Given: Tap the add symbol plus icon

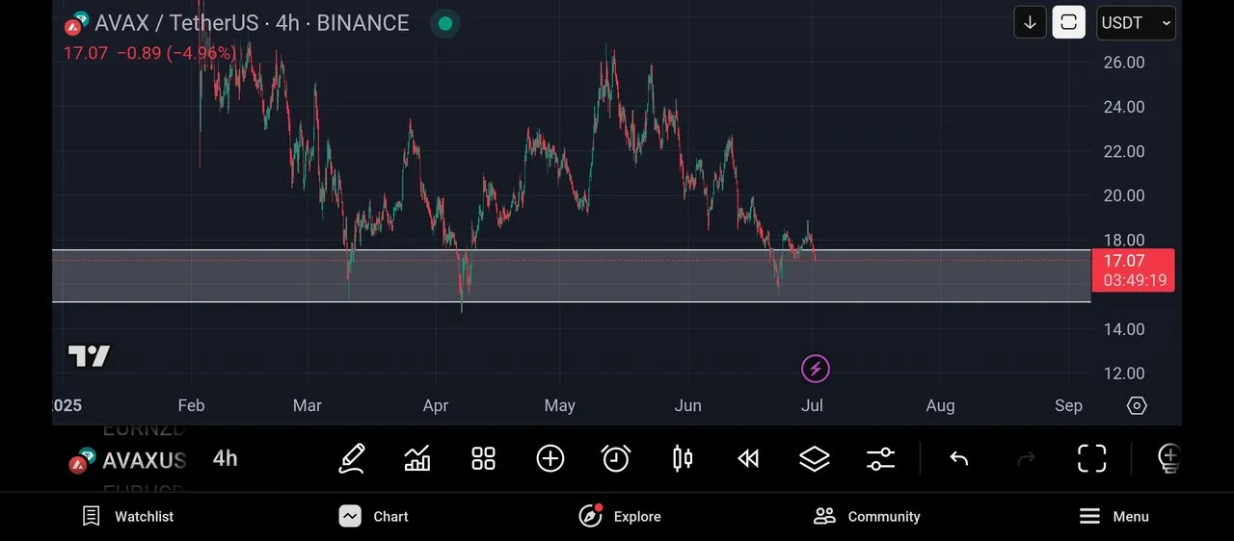Looking at the screenshot, I should 550,458.
